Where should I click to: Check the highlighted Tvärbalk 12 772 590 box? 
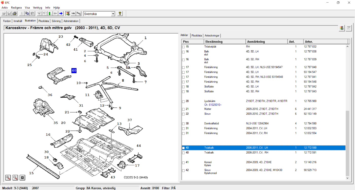183,148
